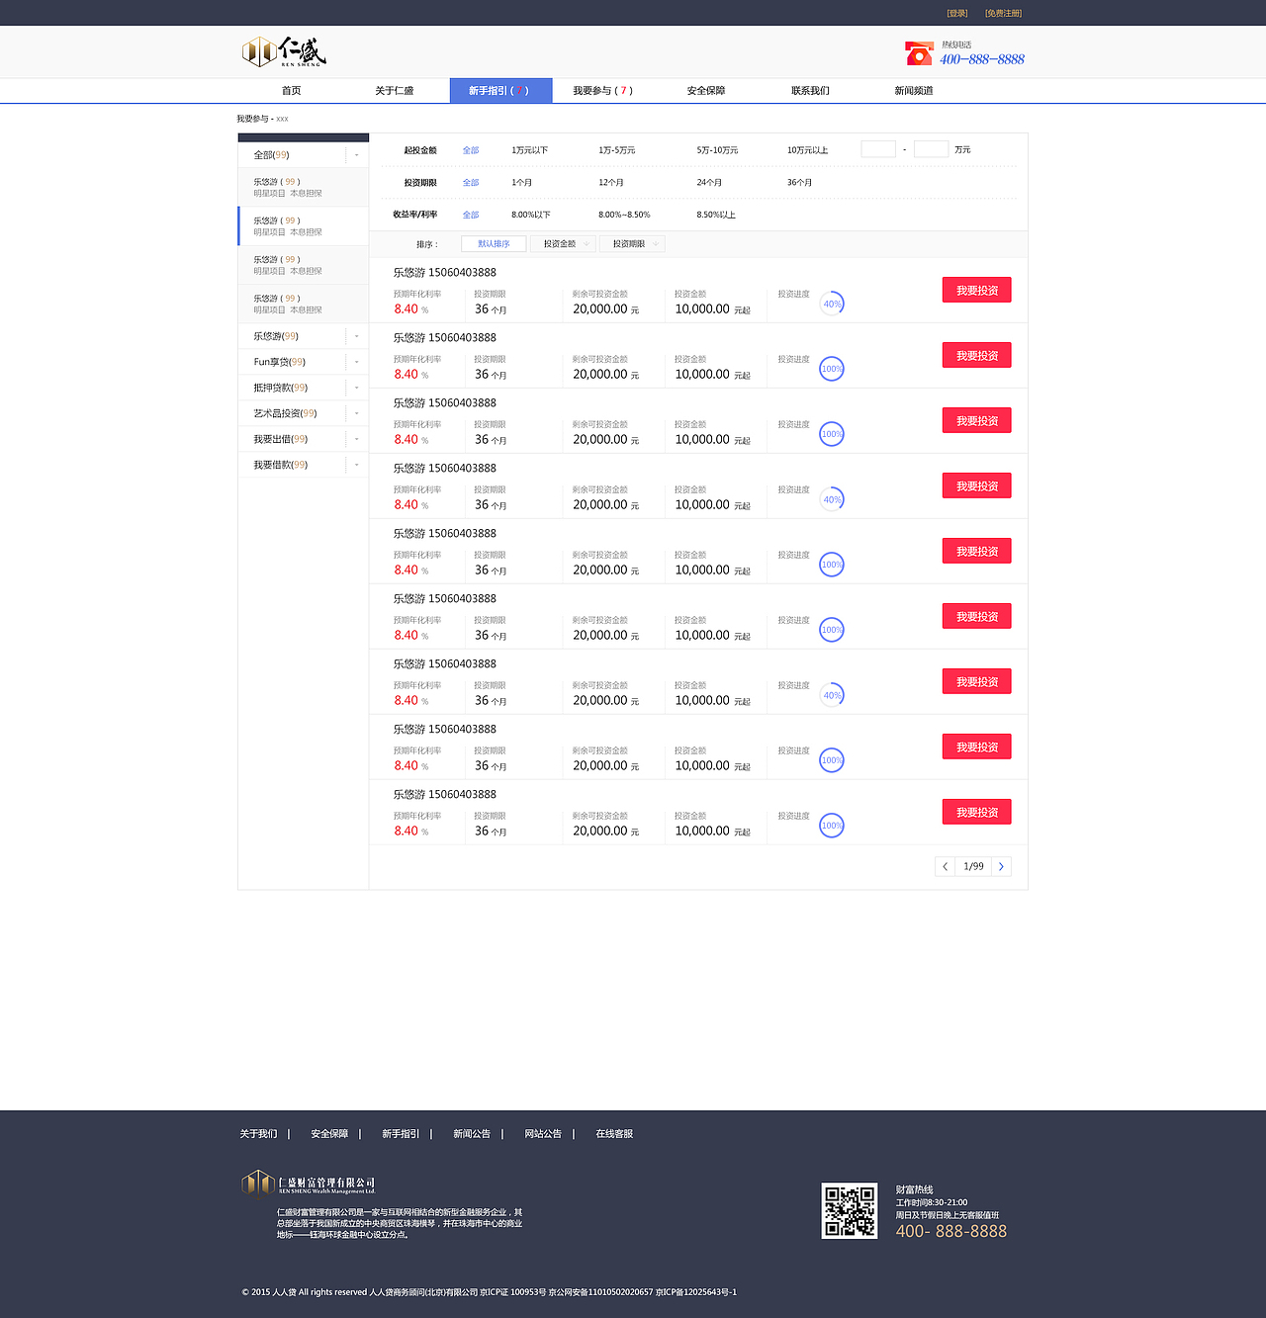Filter yield rate by 8.00%以下
The image size is (1266, 1318).
tap(531, 215)
